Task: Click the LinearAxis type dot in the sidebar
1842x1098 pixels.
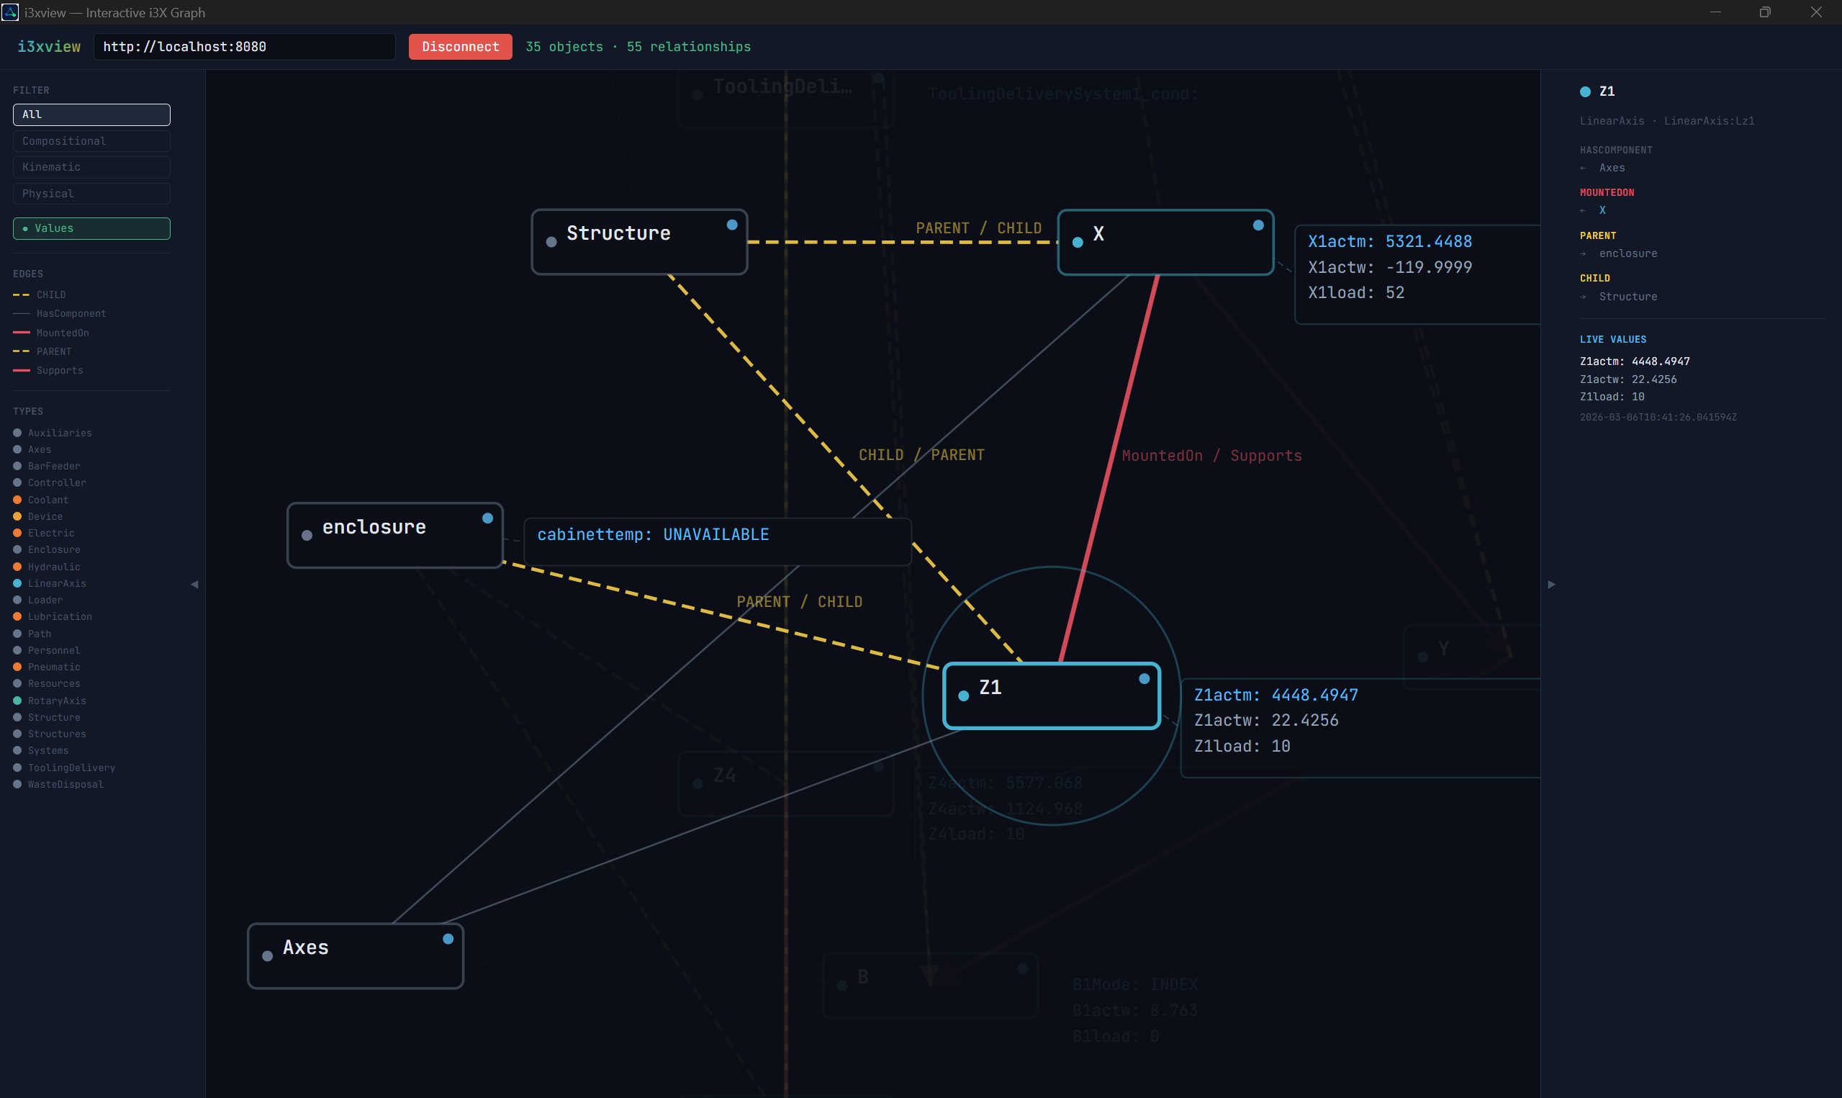Action: coord(17,583)
